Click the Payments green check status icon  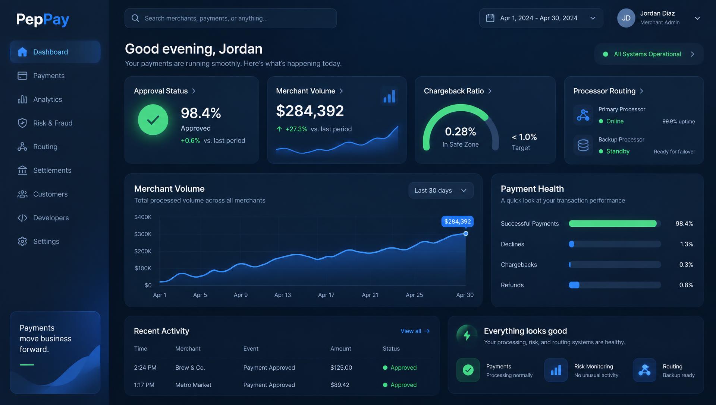pyautogui.click(x=468, y=370)
